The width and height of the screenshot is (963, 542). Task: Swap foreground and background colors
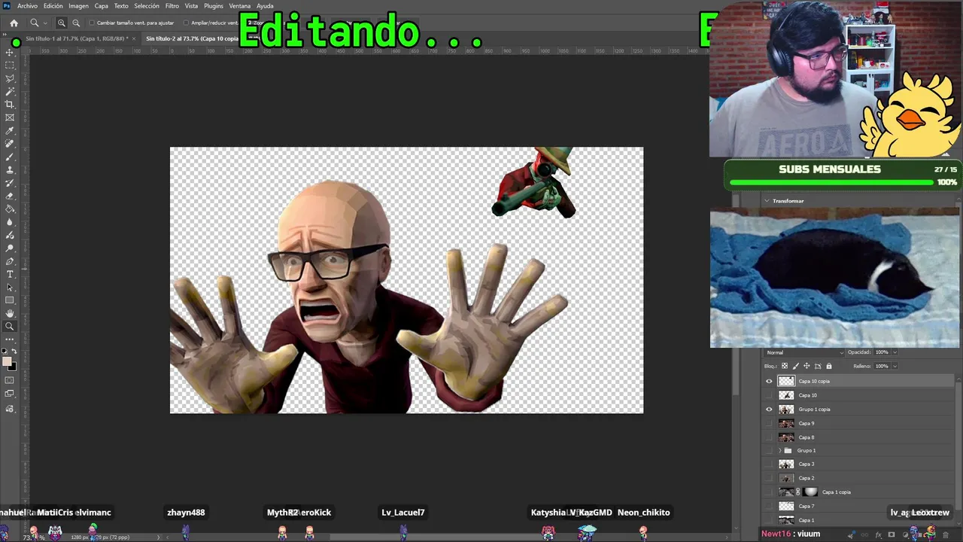(x=14, y=352)
